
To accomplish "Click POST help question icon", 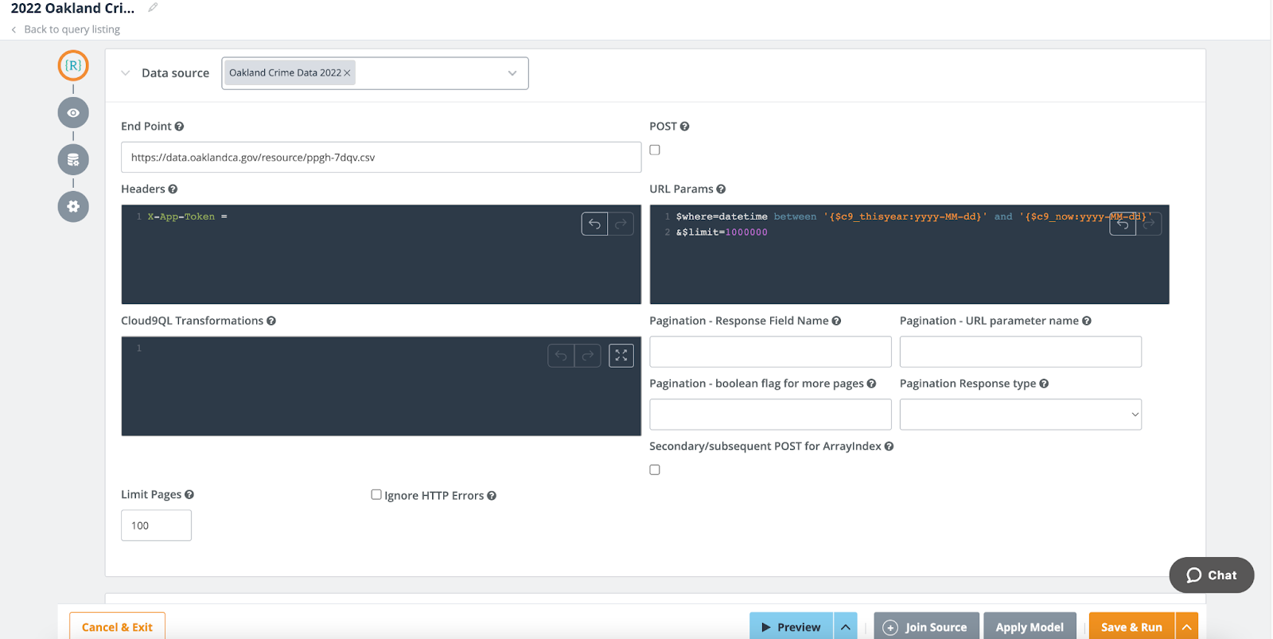I will click(x=684, y=126).
